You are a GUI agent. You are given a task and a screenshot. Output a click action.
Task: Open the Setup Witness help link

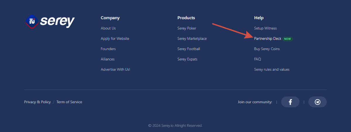click(265, 28)
